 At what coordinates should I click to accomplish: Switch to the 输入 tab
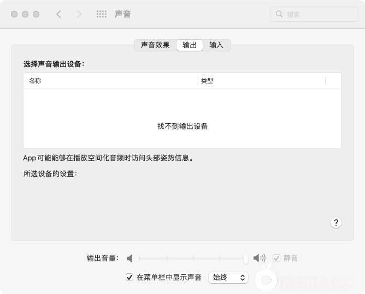click(216, 45)
